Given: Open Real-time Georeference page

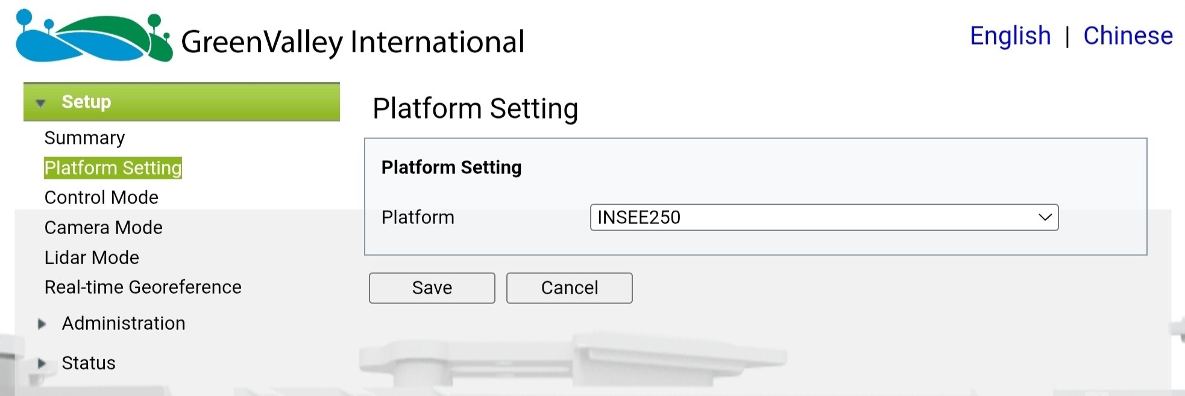Looking at the screenshot, I should pos(143,287).
